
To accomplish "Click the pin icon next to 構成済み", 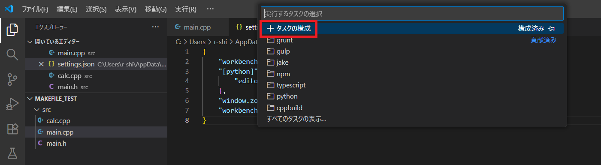I will (x=552, y=29).
